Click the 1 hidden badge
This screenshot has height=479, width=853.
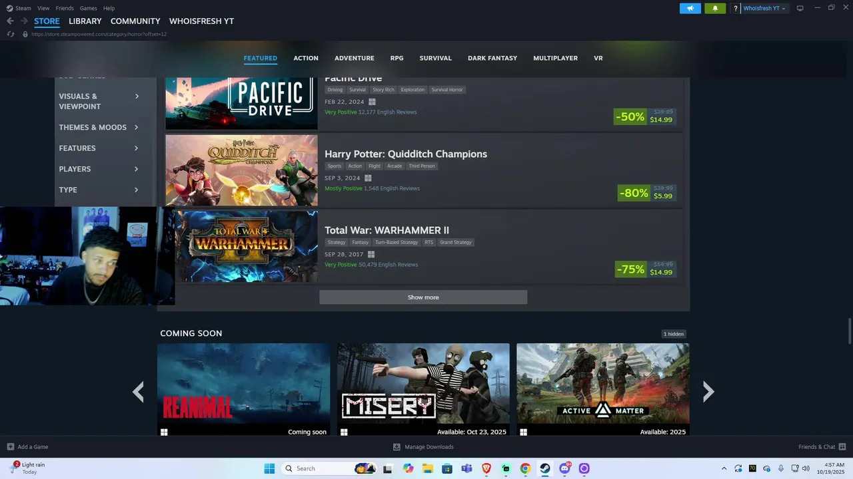(674, 334)
